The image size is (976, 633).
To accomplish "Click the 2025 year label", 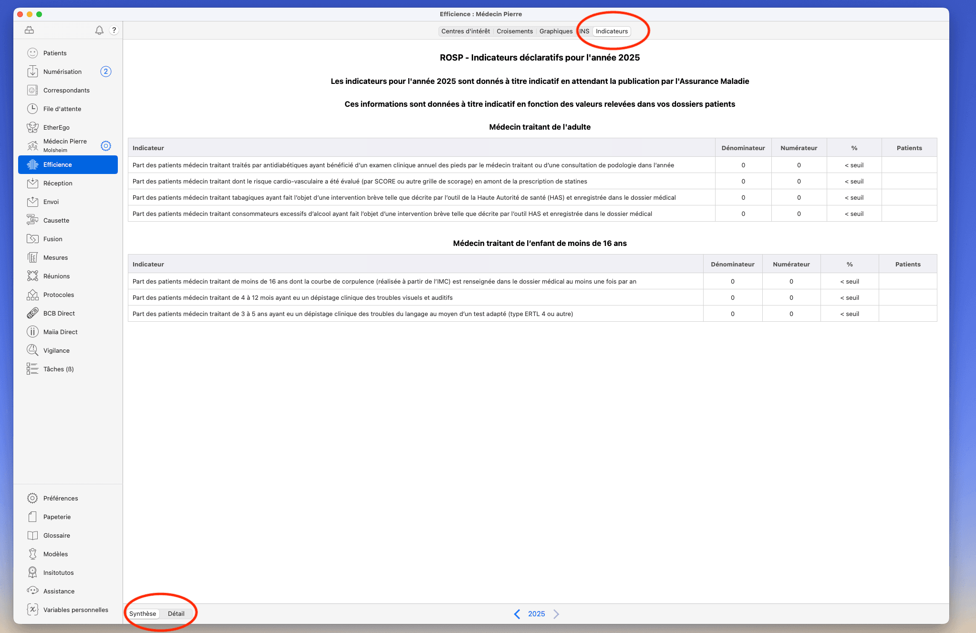I will click(536, 614).
